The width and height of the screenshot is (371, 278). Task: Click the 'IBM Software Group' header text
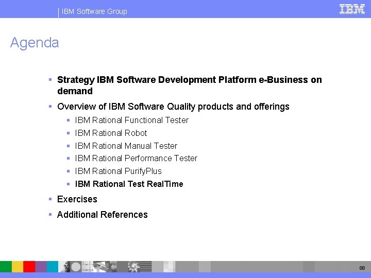pos(94,11)
